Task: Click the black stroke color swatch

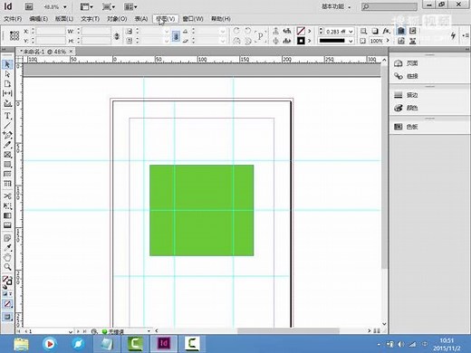Action: click(x=301, y=41)
